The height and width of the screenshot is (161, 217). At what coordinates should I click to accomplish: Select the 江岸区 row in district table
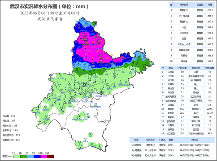pyautogui.click(x=188, y=72)
